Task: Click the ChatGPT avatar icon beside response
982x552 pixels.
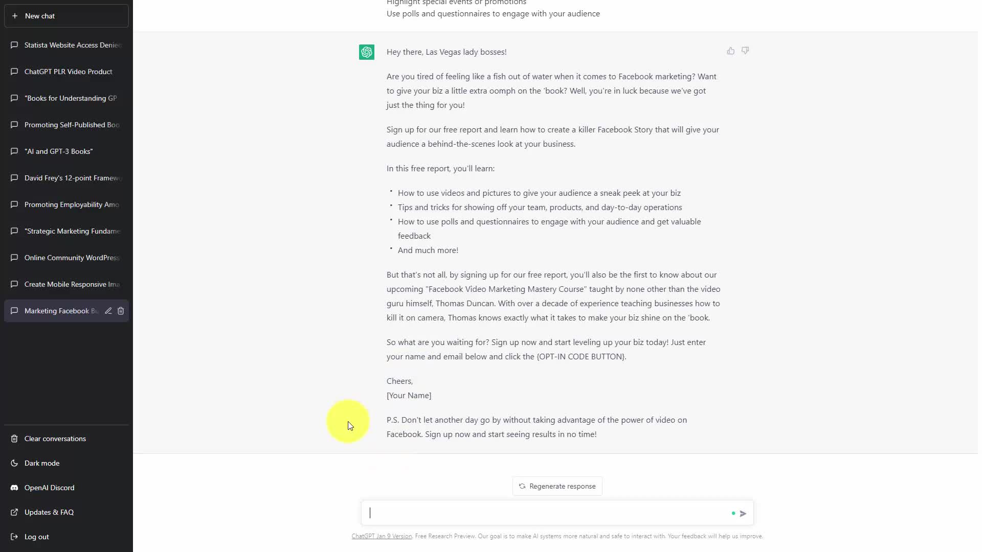Action: click(367, 52)
